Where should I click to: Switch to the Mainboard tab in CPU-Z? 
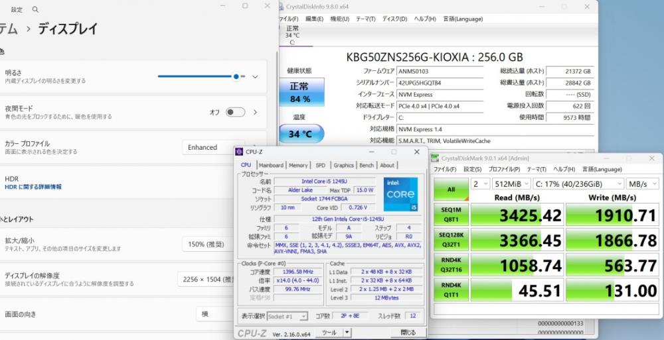(271, 165)
